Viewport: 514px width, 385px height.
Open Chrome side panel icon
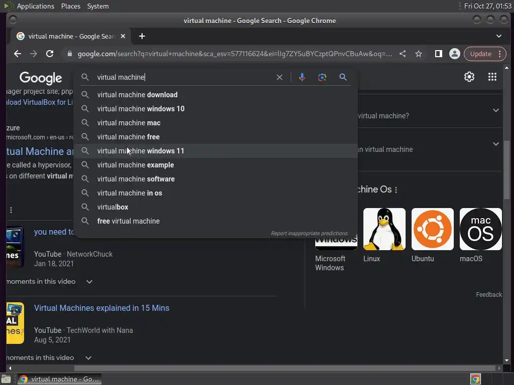(x=438, y=54)
